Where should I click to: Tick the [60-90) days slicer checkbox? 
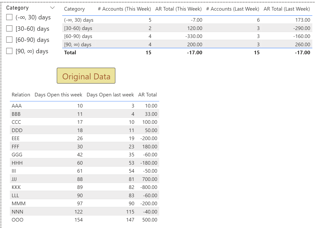[x=9, y=40]
